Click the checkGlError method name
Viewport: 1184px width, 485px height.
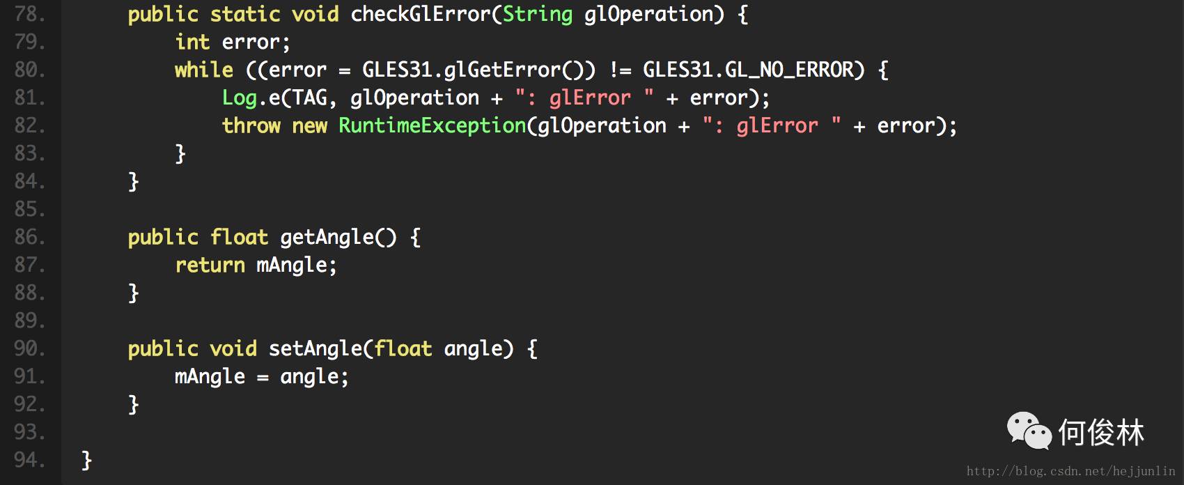(421, 14)
